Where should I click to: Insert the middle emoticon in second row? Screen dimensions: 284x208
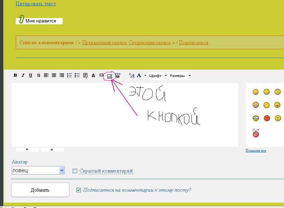point(267,105)
